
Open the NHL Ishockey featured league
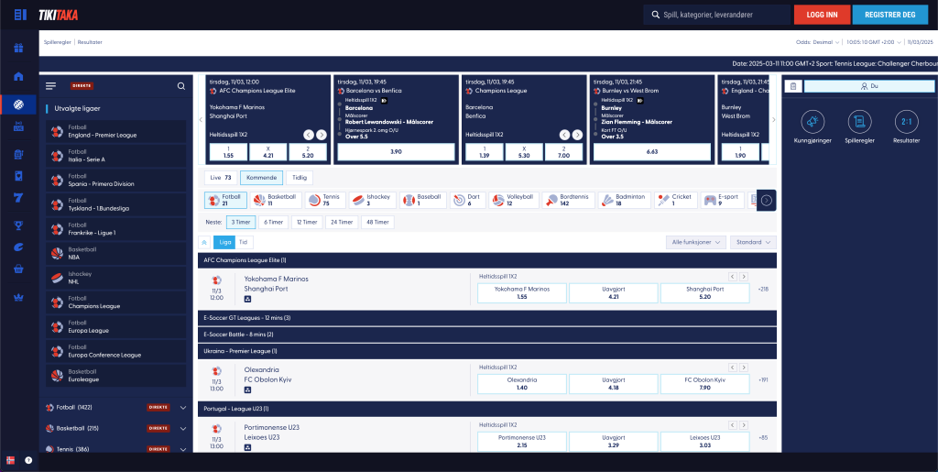click(x=116, y=278)
